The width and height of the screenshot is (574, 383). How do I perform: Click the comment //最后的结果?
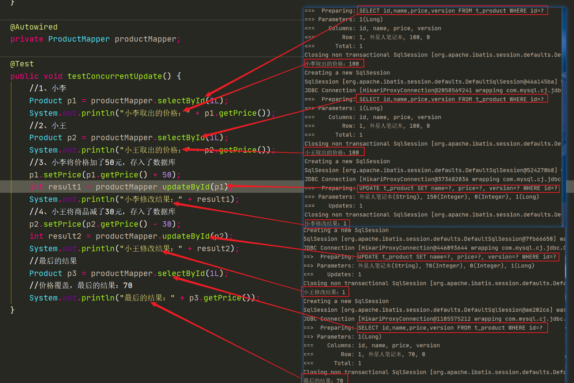(x=53, y=261)
